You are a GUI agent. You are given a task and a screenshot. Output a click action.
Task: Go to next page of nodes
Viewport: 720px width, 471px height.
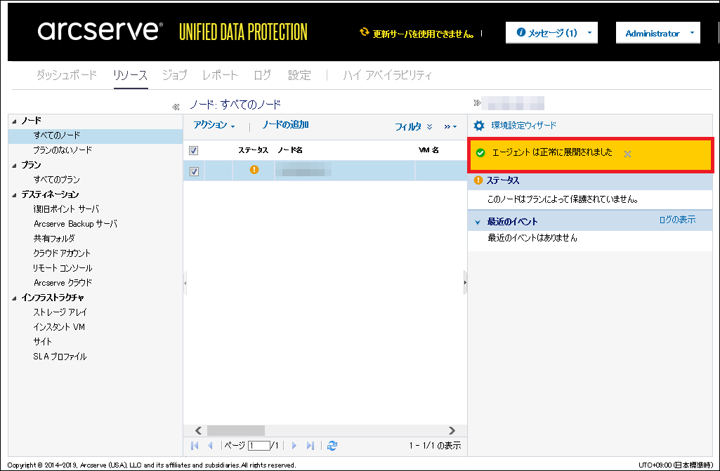click(x=294, y=445)
